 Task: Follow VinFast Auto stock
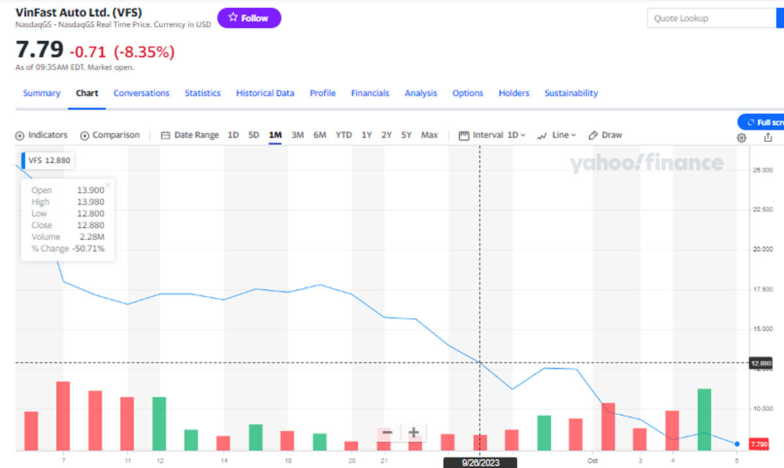(x=249, y=18)
